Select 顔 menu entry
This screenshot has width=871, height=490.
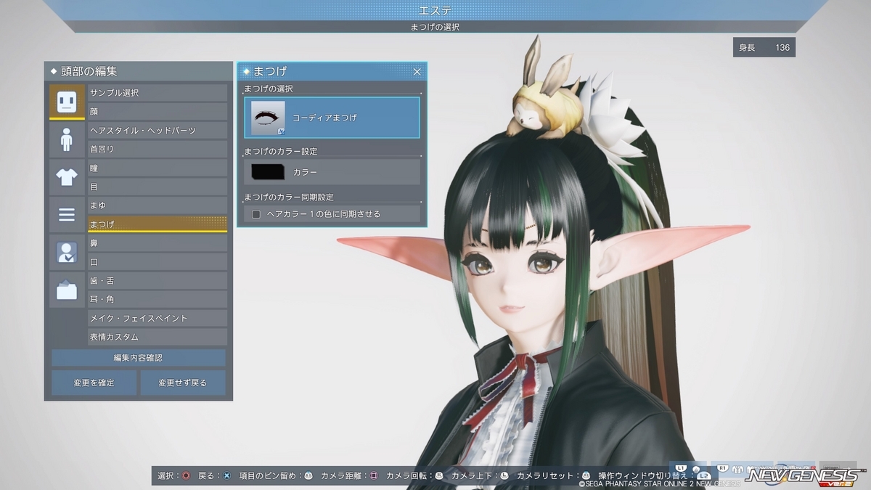click(x=158, y=112)
